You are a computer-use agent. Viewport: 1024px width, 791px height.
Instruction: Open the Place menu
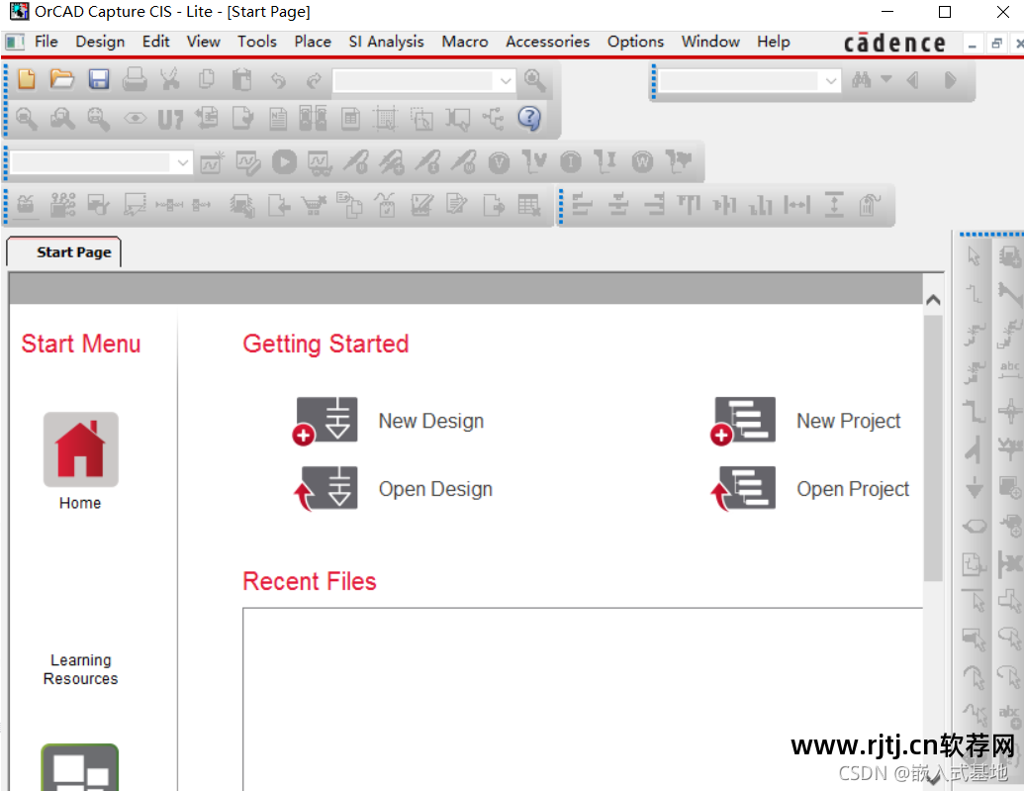pos(313,42)
